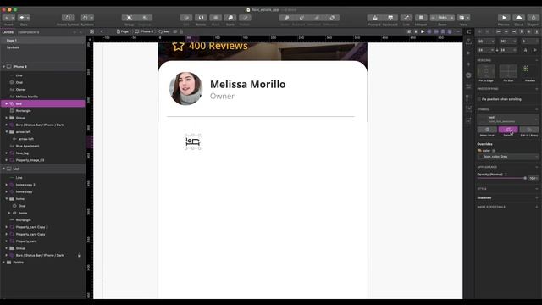Open the View options dropdown

(x=463, y=18)
